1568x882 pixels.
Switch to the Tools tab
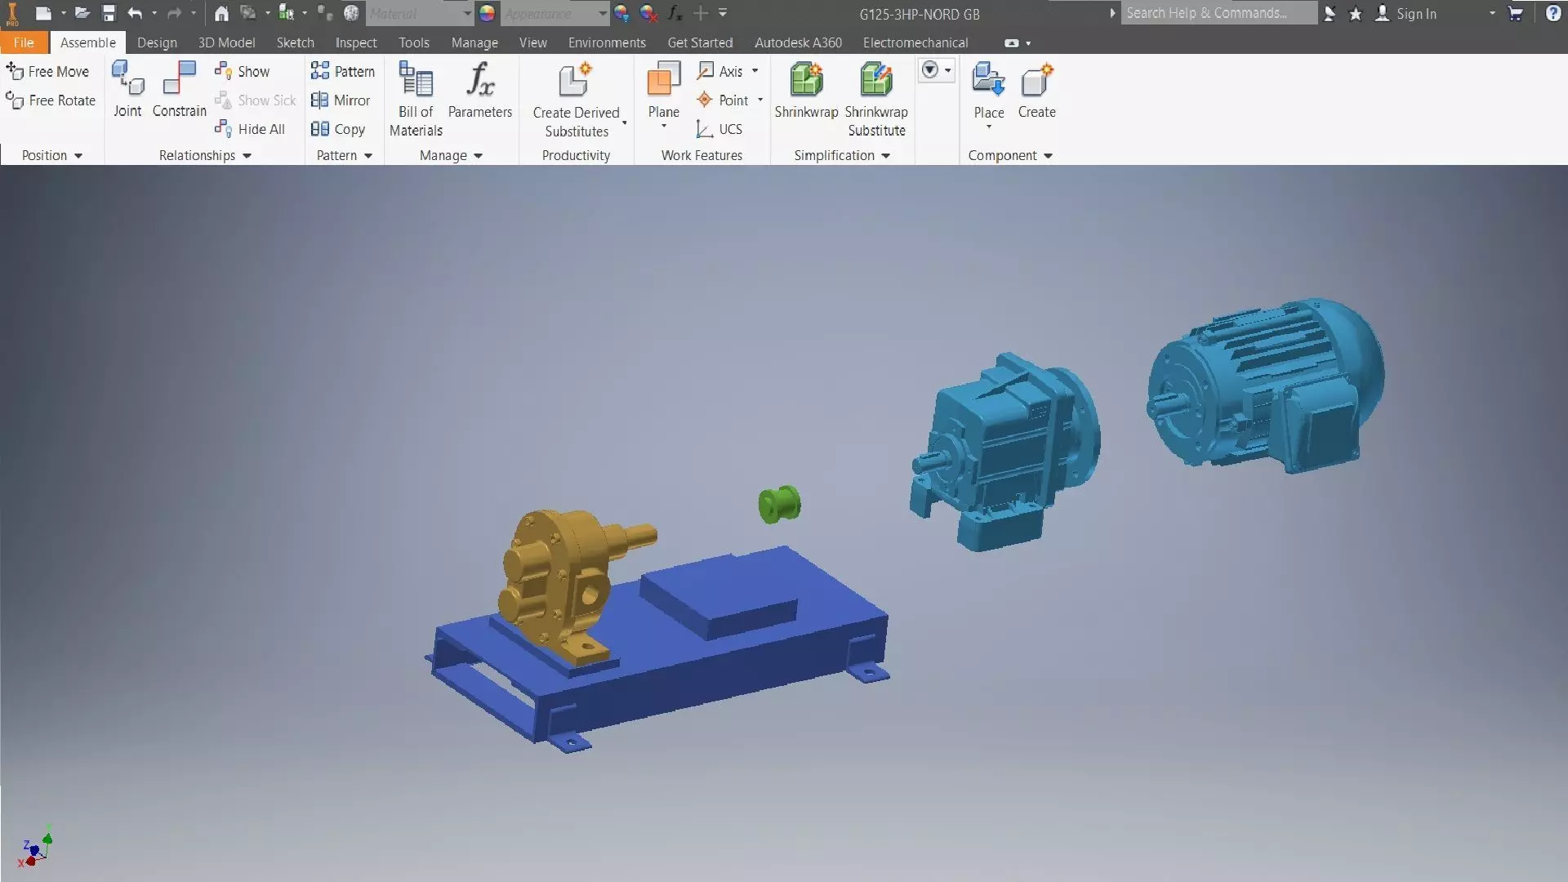click(414, 42)
